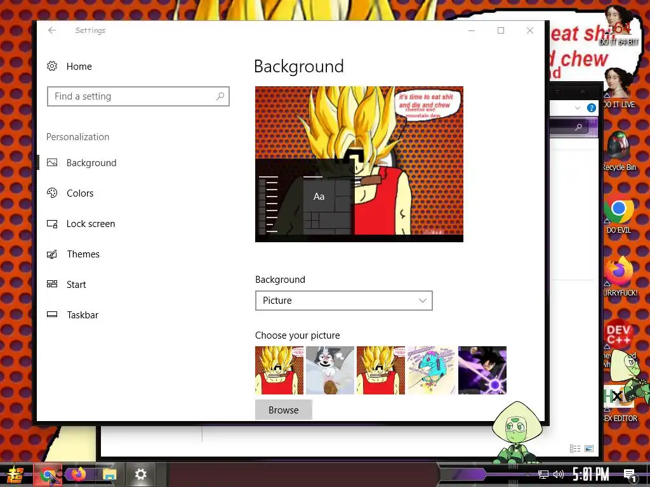Click the Browse button
The width and height of the screenshot is (650, 487).
pos(284,410)
